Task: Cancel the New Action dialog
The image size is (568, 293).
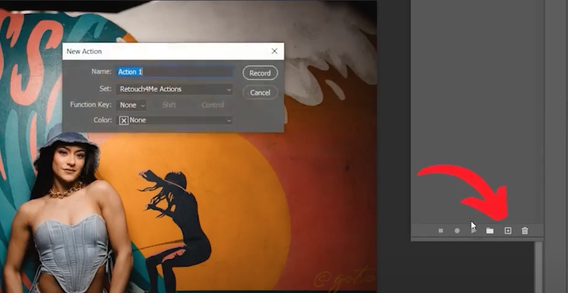Action: [260, 92]
